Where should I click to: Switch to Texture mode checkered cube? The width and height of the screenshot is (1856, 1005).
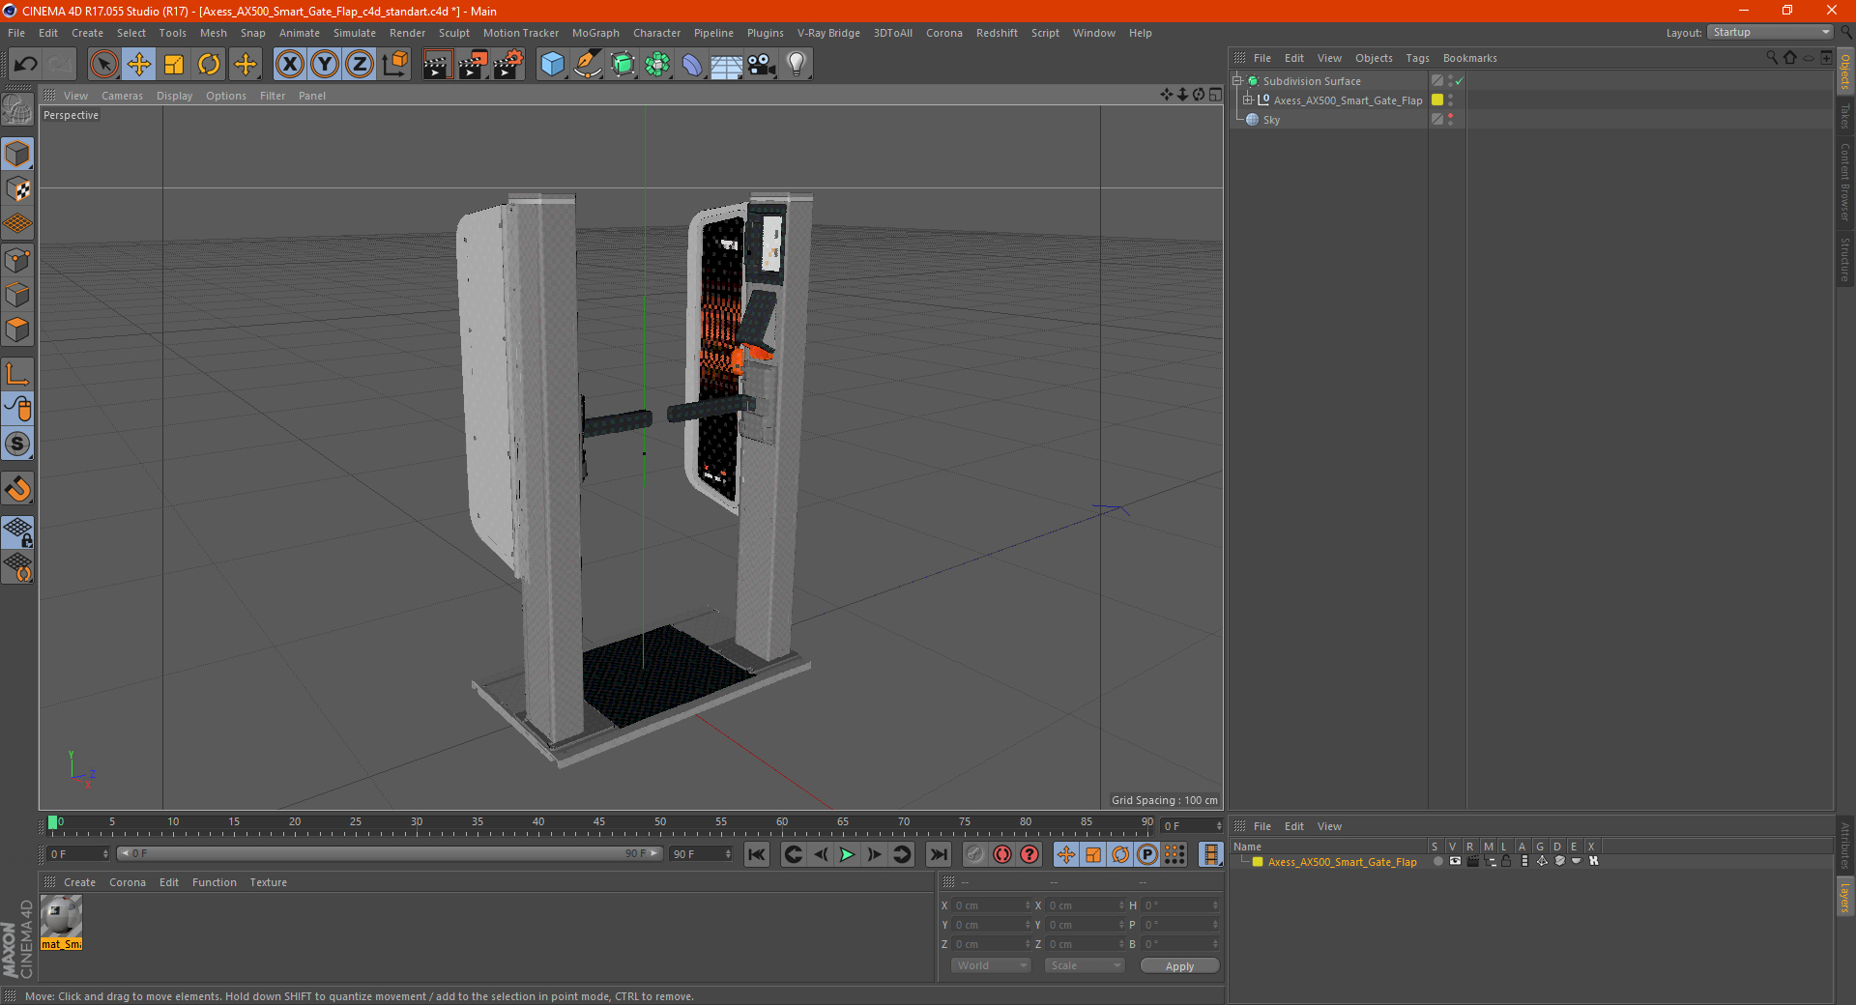pyautogui.click(x=17, y=189)
